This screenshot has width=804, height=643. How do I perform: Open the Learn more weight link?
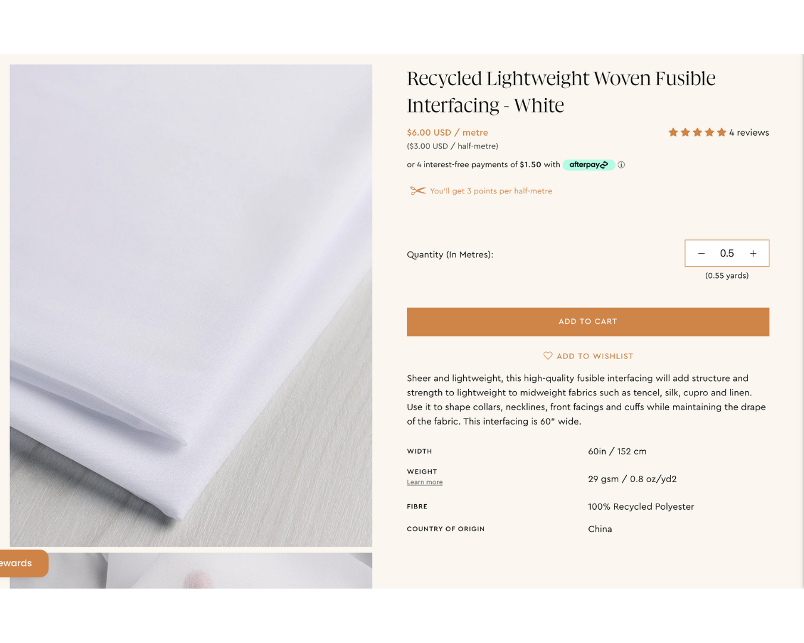click(425, 482)
